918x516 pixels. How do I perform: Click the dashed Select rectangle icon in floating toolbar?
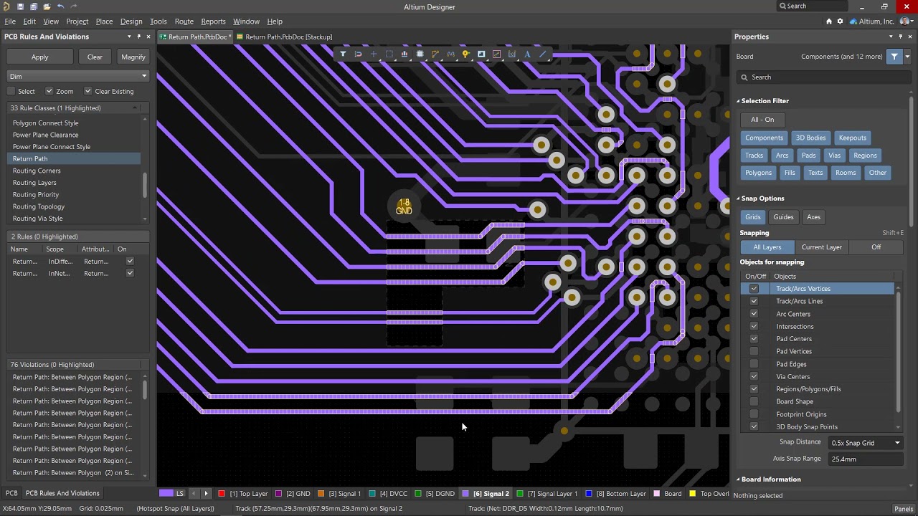pyautogui.click(x=389, y=54)
